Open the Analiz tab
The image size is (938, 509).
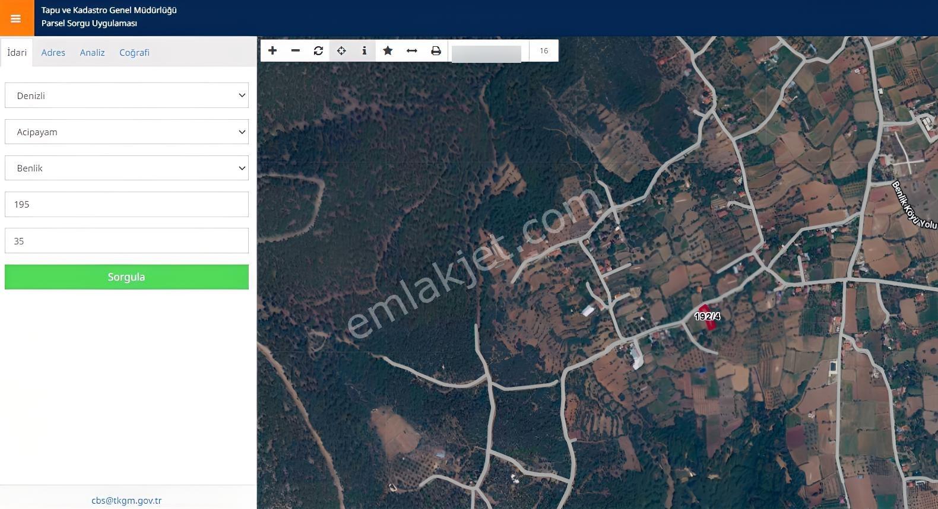tap(92, 52)
